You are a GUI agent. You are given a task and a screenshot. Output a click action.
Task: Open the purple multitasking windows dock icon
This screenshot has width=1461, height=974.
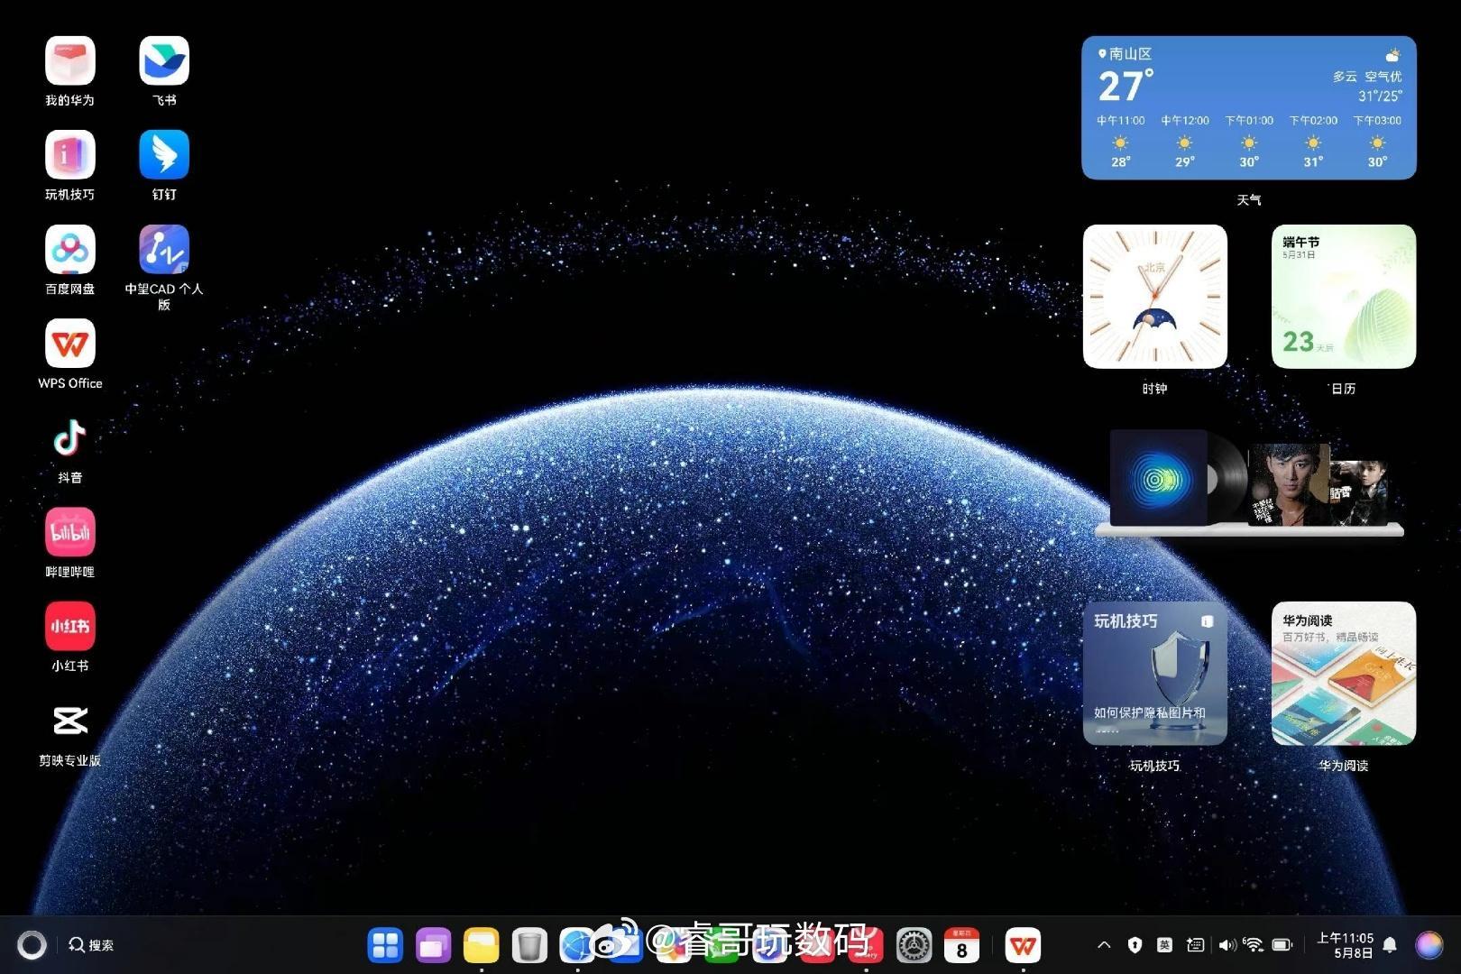point(433,945)
